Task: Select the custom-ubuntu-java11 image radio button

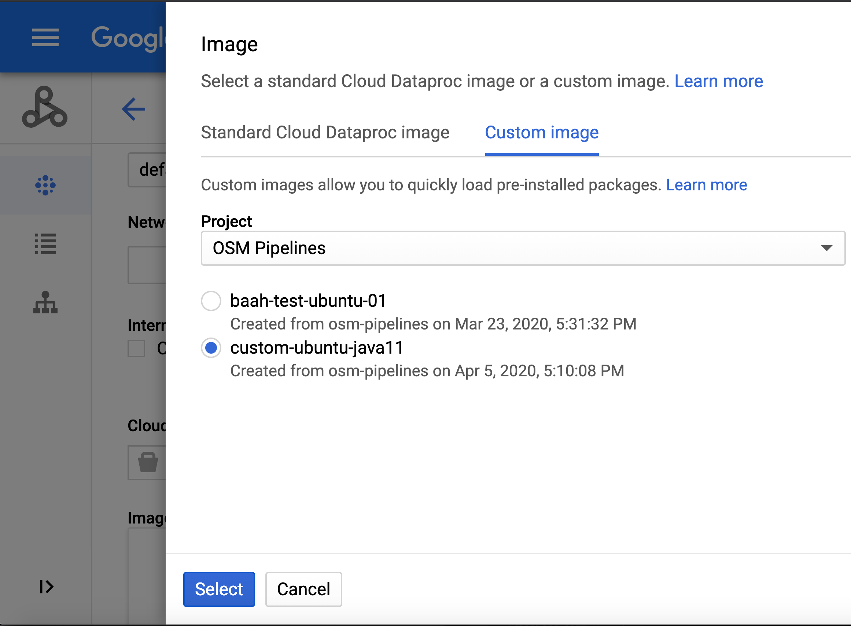Action: point(211,348)
